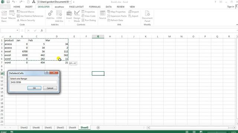Click Sign in link
Screen dimensions: 238x133
(x=231, y=7)
